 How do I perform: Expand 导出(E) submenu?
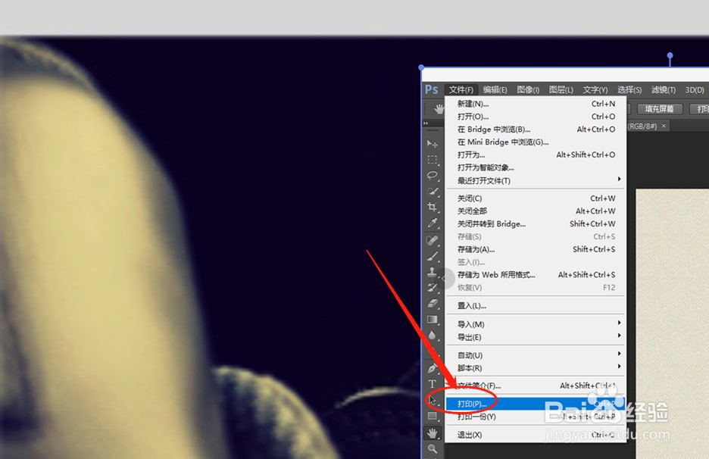[536, 337]
